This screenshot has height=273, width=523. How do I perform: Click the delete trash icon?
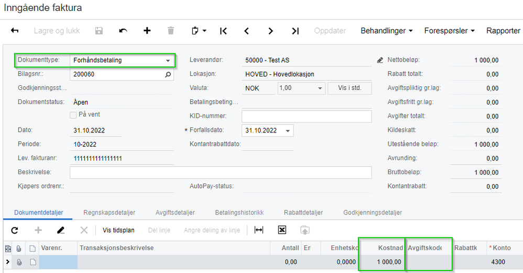(x=171, y=31)
